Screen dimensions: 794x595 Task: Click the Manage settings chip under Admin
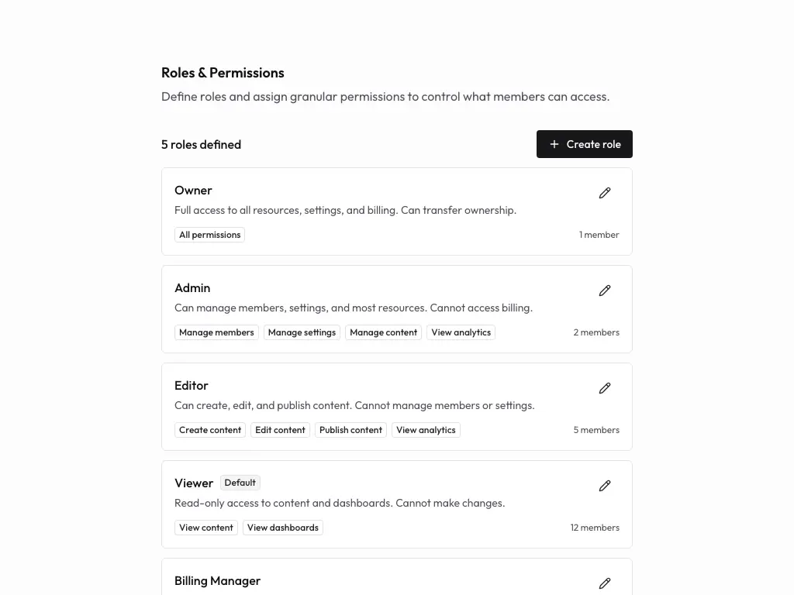[302, 332]
